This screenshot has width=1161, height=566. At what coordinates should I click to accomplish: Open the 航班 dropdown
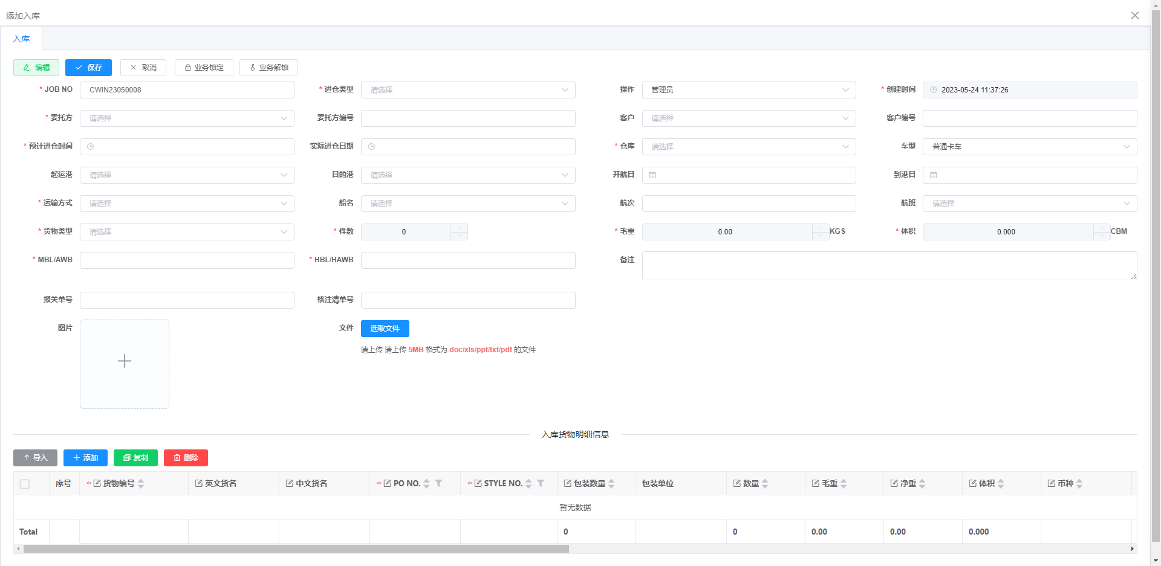coord(1030,204)
